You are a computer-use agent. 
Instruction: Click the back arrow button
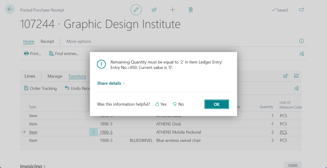point(10,10)
